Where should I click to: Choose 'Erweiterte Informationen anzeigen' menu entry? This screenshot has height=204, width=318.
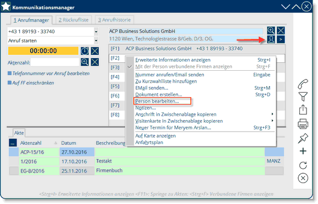pos(203,60)
